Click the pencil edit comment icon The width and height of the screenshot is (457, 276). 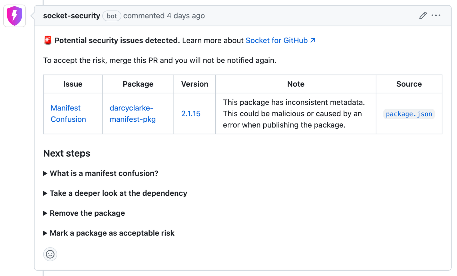click(x=423, y=16)
